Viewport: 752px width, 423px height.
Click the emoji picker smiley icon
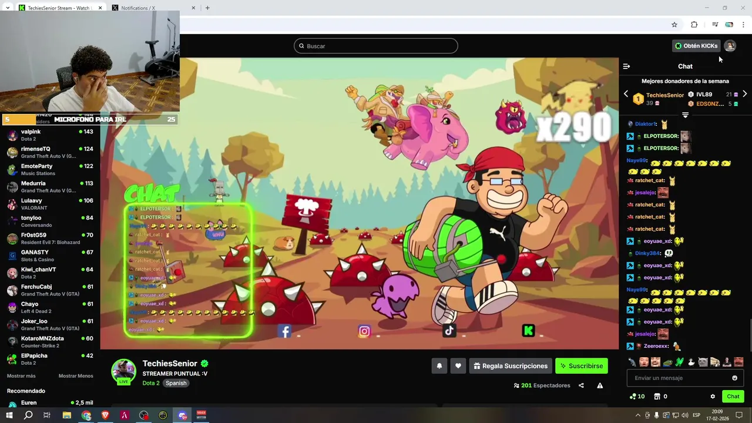tap(734, 378)
